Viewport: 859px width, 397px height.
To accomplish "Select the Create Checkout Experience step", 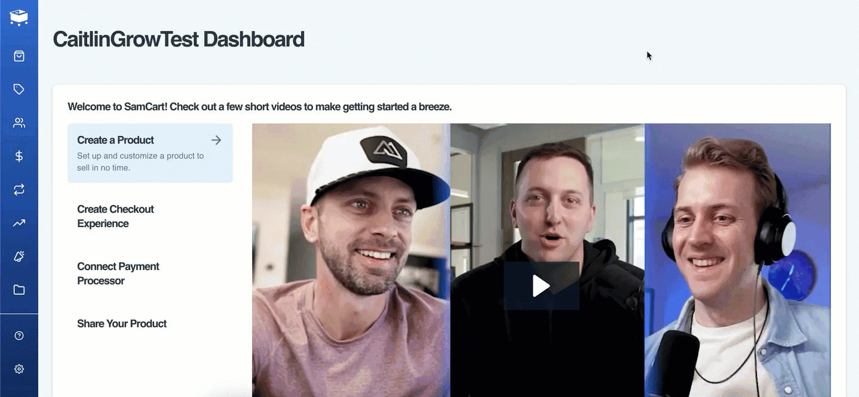I will click(150, 216).
